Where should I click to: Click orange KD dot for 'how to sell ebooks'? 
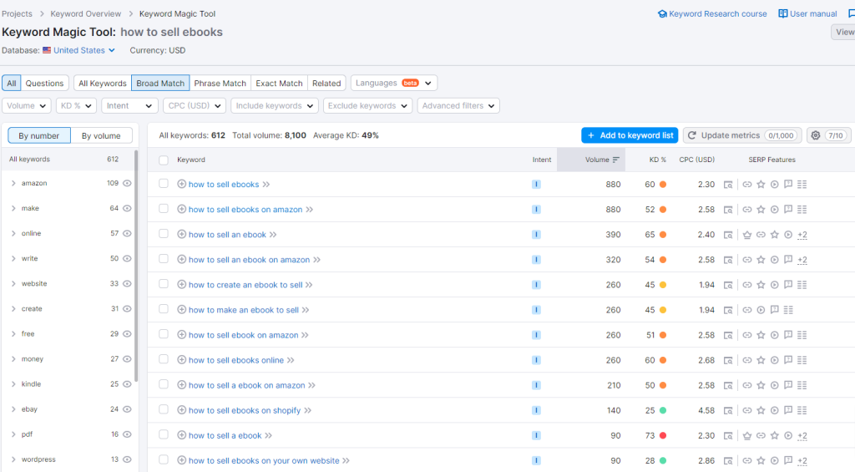pos(663,185)
